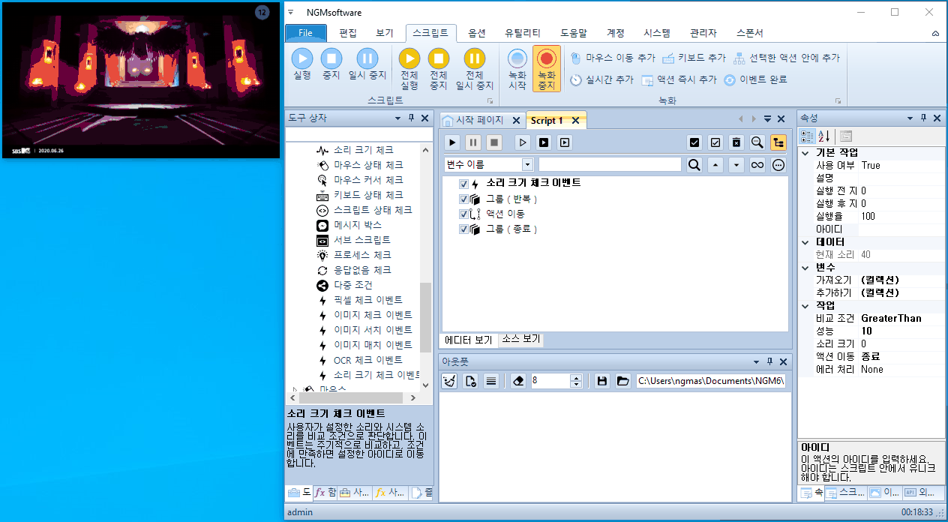This screenshot has height=522, width=948.
Task: Toggle the tree view icon in editor toolbar
Action: point(778,142)
